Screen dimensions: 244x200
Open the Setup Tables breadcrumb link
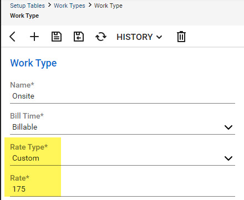[27, 6]
